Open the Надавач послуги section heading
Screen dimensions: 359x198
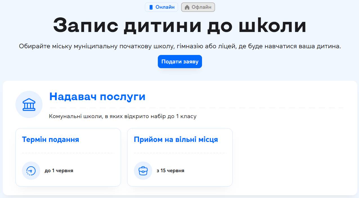[x=97, y=96]
